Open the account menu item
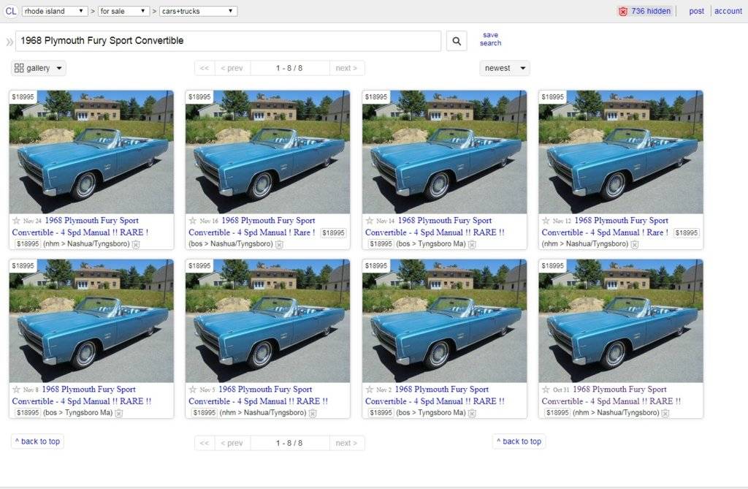Screen dimensions: 748x489 (728, 11)
